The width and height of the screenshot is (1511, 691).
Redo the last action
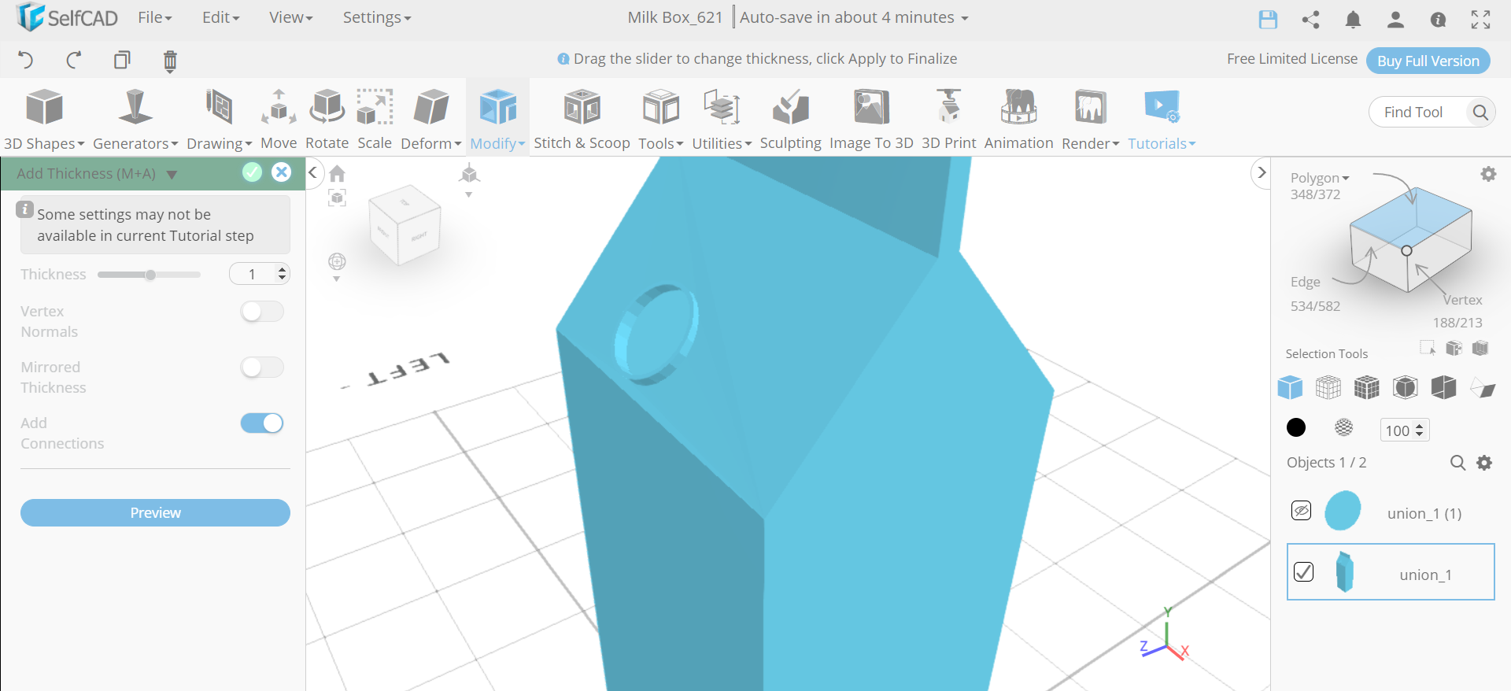[74, 60]
